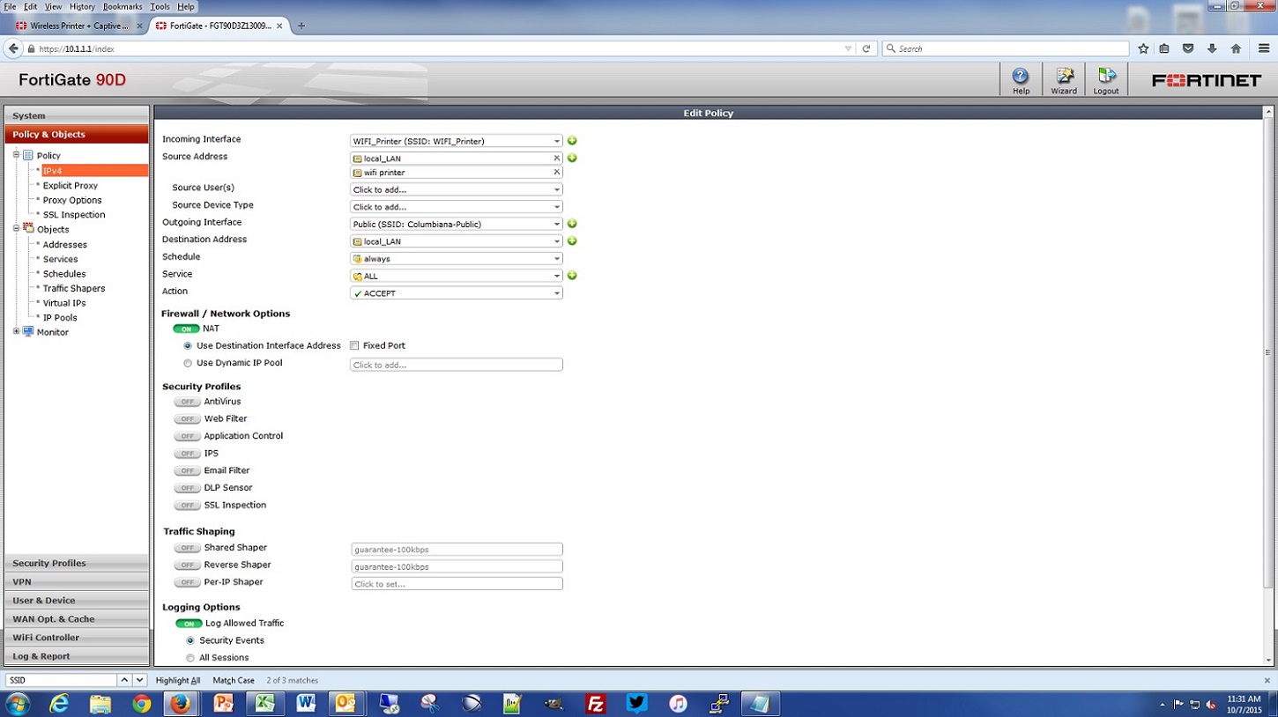Add another Incoming Interface with green plus
Viewport: 1278px width, 717px height.
[x=572, y=141]
